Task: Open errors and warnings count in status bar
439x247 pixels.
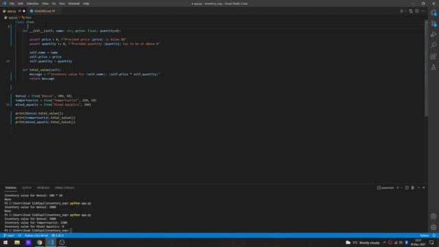Action: tap(58, 235)
